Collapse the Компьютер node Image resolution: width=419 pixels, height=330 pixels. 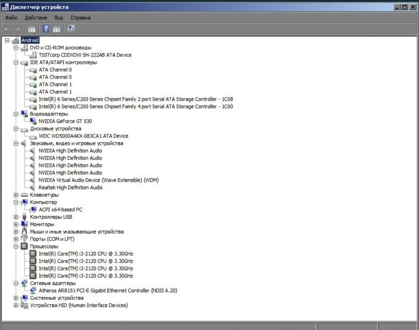(16, 203)
